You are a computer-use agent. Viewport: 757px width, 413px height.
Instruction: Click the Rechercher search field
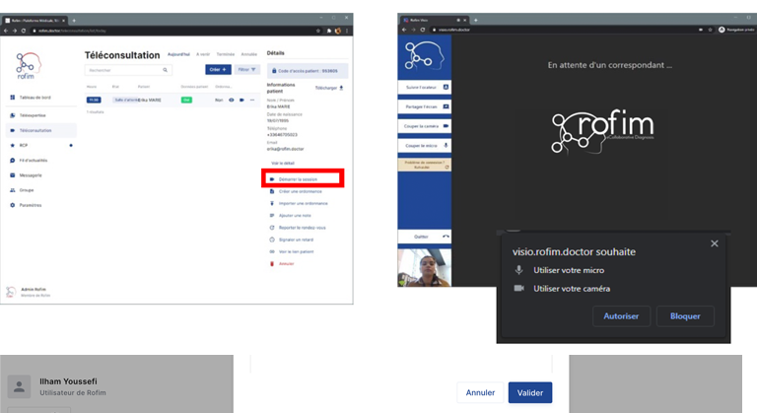(123, 70)
